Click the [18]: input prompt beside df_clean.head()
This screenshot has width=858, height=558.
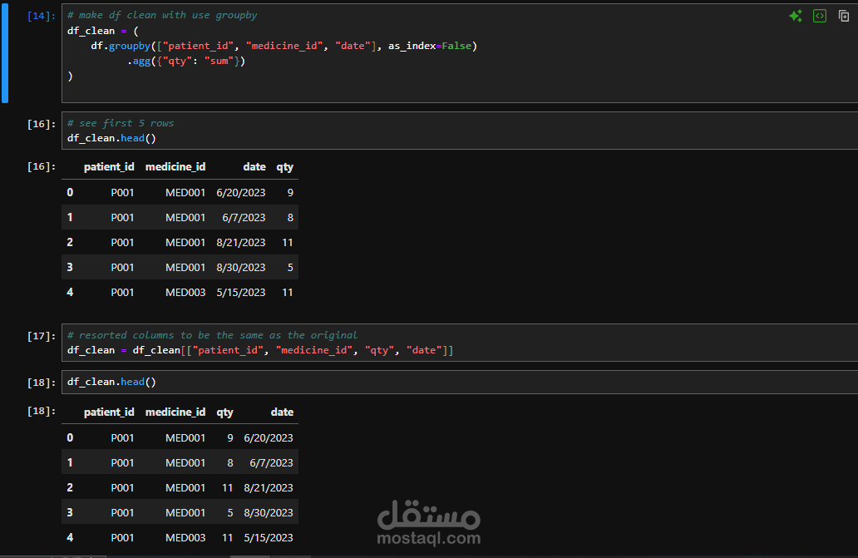42,383
